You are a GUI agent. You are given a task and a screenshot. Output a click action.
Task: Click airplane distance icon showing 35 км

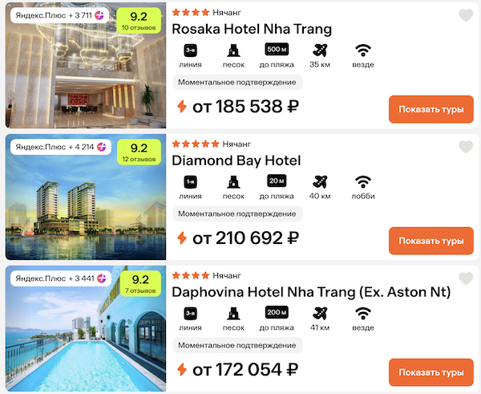point(320,51)
